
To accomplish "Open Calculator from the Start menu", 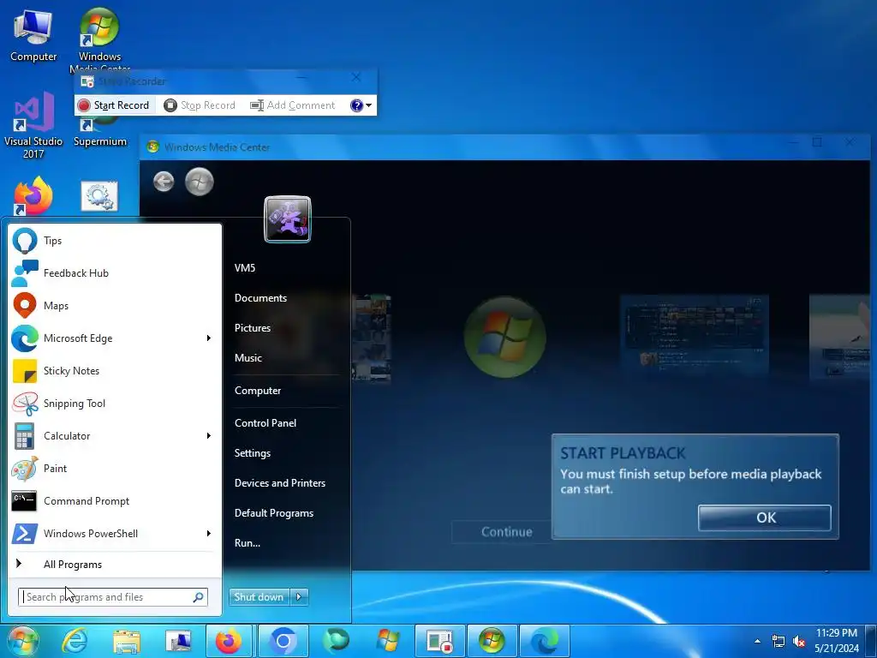I will pos(106,436).
